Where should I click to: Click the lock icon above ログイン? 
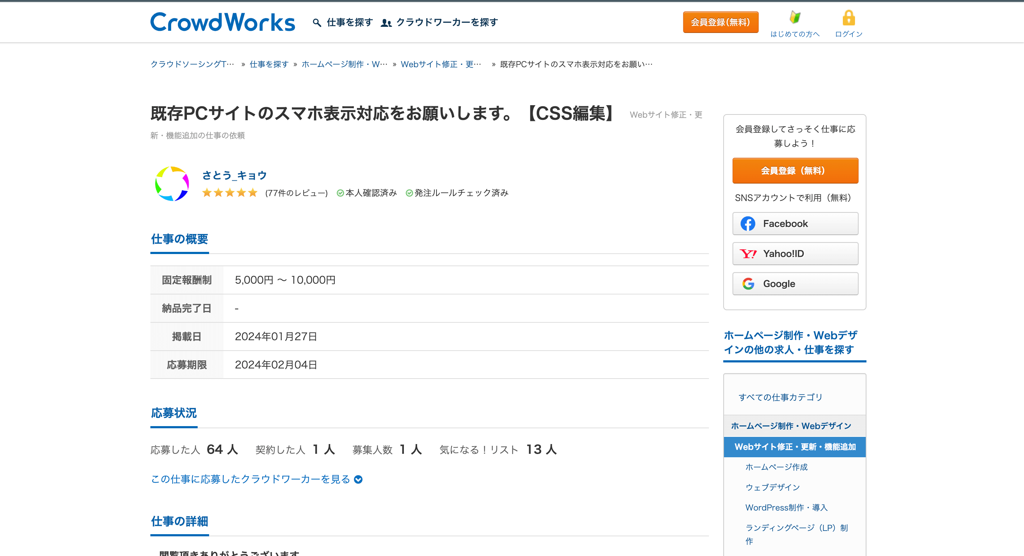(x=848, y=17)
